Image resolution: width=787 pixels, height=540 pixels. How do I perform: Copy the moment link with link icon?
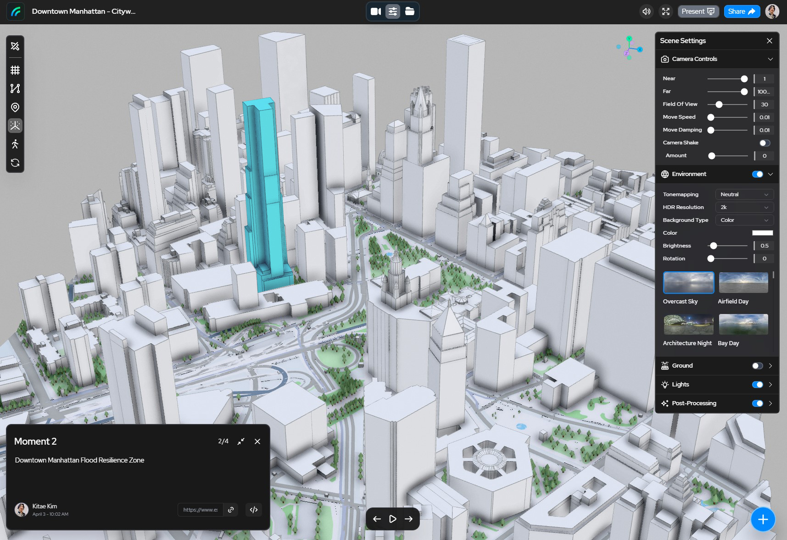click(231, 510)
